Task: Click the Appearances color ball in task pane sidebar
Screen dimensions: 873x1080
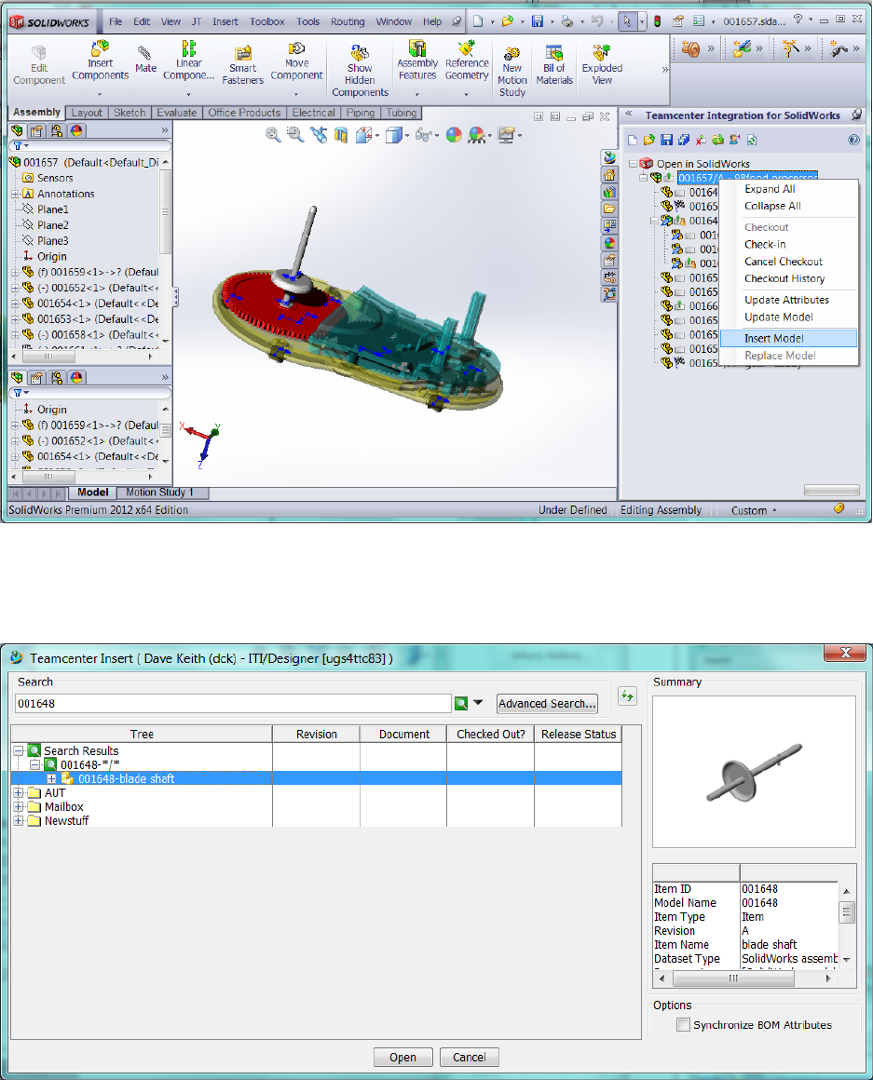Action: (609, 243)
